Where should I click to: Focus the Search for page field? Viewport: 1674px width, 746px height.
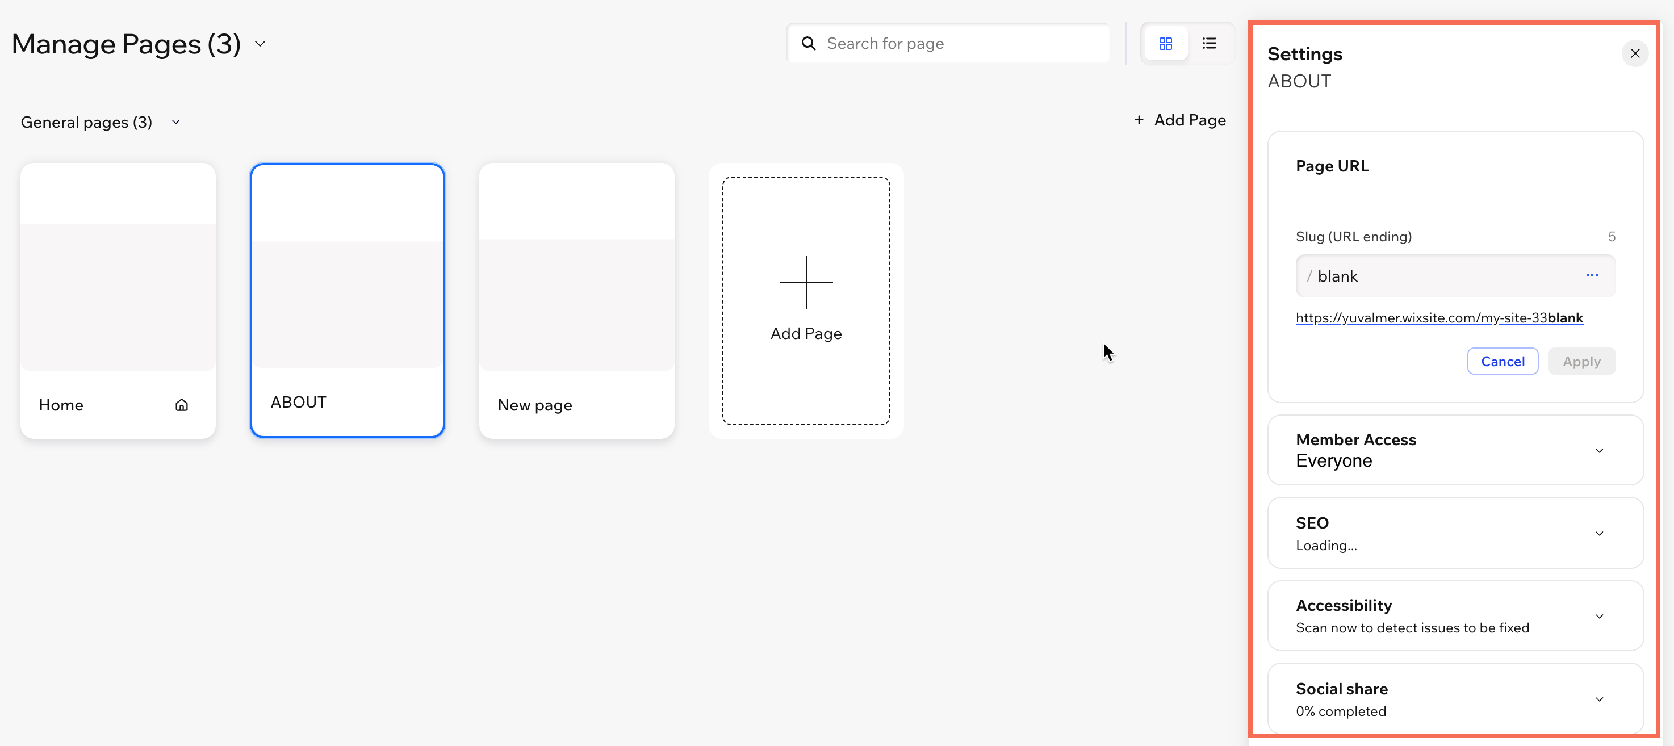962,44
